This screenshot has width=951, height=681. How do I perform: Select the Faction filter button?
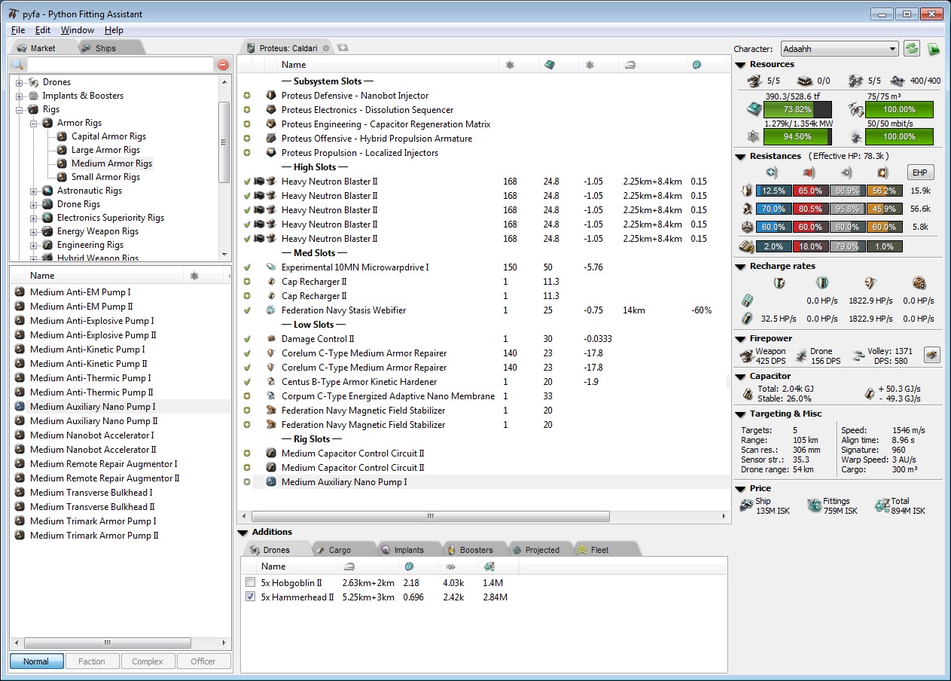click(92, 661)
